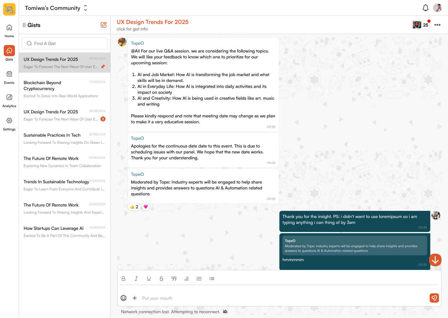Send the message with the paper plane icon

click(x=434, y=298)
